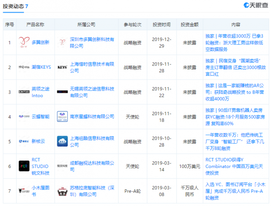Open 上海惜时信息技术有限公司 company link
Viewport: 271px width, 206px height.
point(92,67)
